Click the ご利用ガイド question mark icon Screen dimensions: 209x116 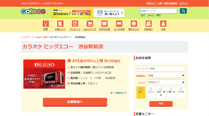(x=112, y=93)
